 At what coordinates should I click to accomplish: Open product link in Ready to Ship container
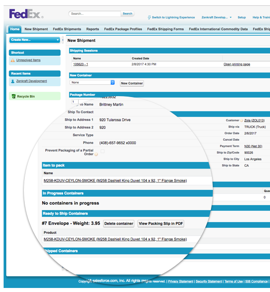tap(115, 239)
